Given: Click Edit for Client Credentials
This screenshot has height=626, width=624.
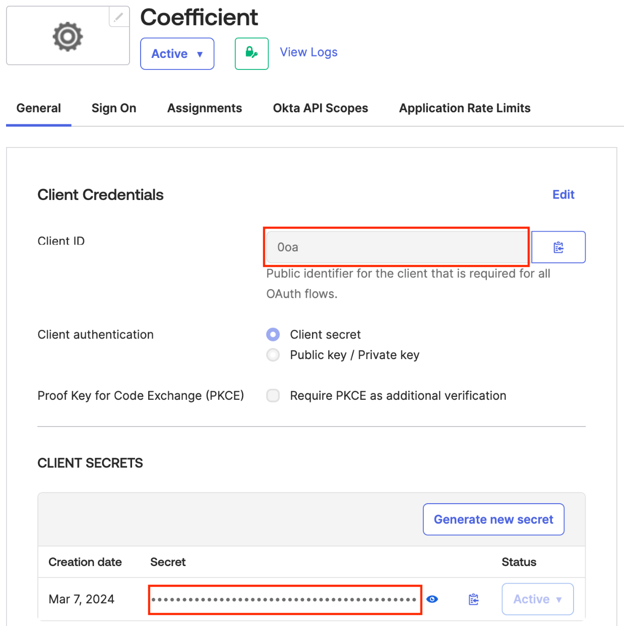Looking at the screenshot, I should (x=564, y=195).
